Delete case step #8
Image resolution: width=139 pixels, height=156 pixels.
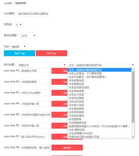[x=67, y=148]
